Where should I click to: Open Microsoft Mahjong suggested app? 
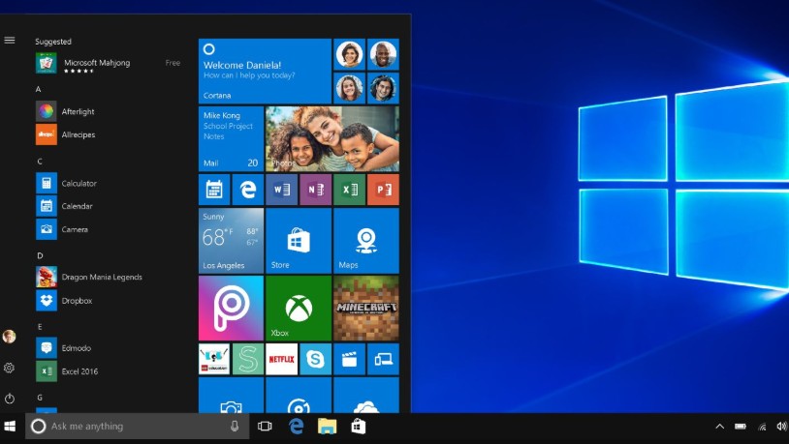pos(109,63)
